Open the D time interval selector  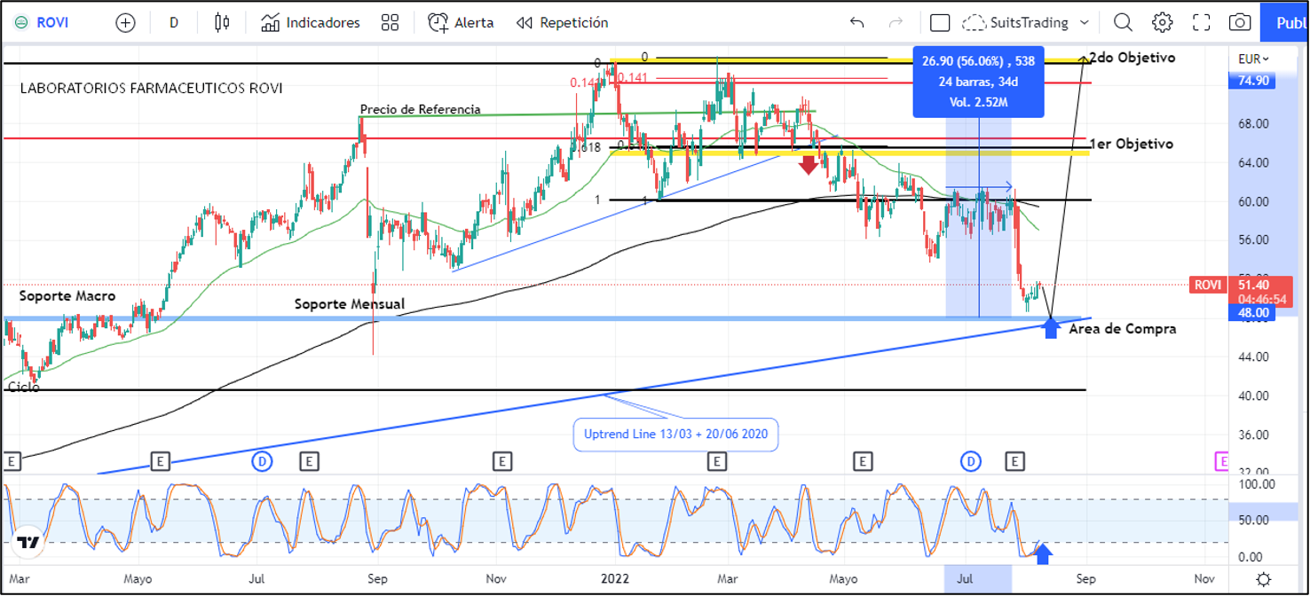(174, 23)
